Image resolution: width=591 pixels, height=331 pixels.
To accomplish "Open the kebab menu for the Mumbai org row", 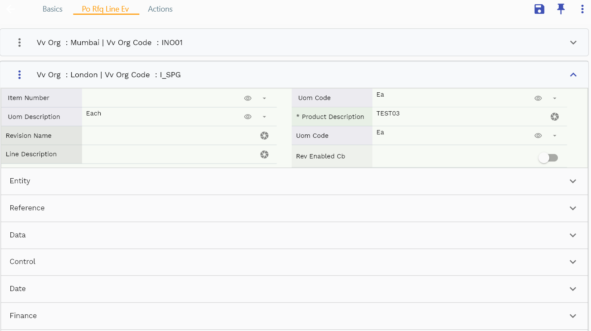I will click(x=19, y=43).
